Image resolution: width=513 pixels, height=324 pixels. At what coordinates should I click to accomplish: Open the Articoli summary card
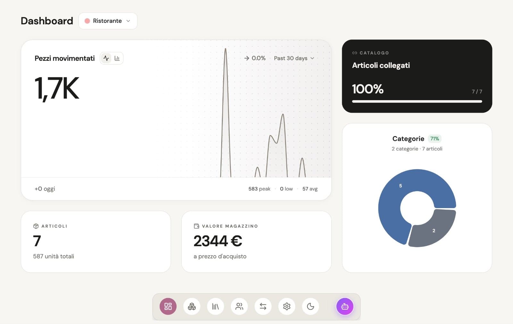96,242
